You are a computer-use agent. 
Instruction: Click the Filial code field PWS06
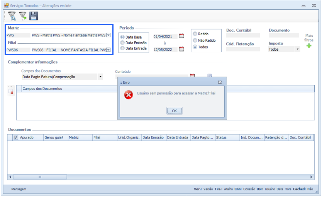[18, 50]
